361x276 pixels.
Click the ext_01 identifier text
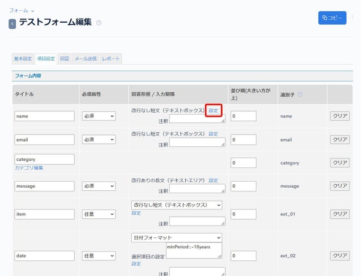click(288, 214)
